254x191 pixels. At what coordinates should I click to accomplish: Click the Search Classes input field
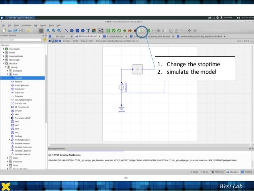pyautogui.click(x=20, y=40)
